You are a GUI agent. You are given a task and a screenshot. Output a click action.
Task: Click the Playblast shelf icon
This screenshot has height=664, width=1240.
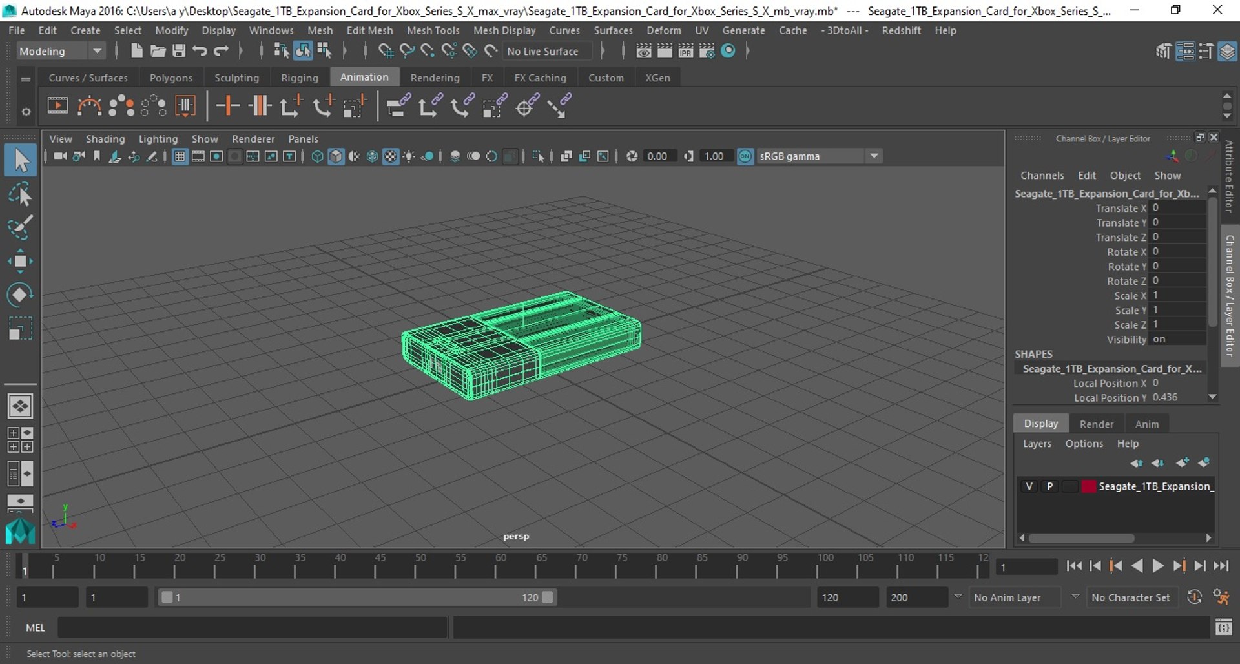pos(57,106)
